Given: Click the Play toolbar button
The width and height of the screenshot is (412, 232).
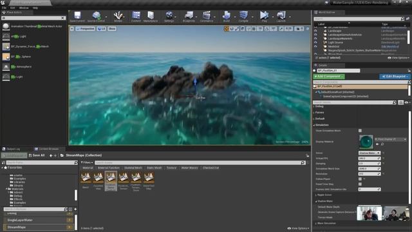Looking at the screenshot, I should tap(264, 17).
